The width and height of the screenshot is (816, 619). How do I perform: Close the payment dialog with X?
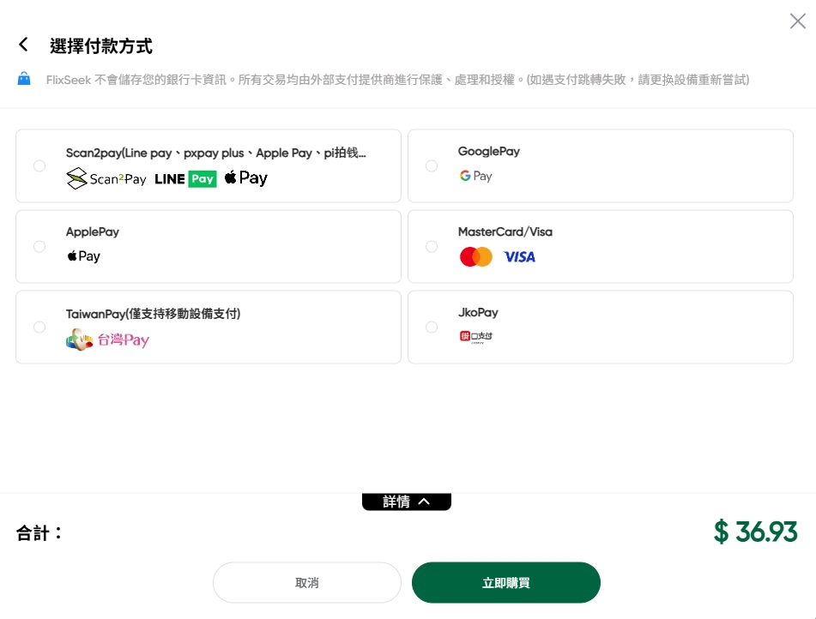[x=798, y=21]
